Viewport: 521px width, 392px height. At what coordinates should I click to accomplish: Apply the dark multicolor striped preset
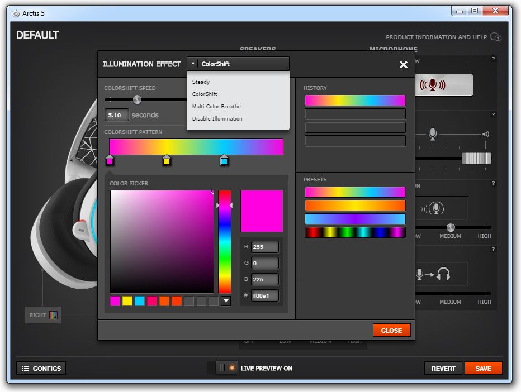tap(355, 232)
